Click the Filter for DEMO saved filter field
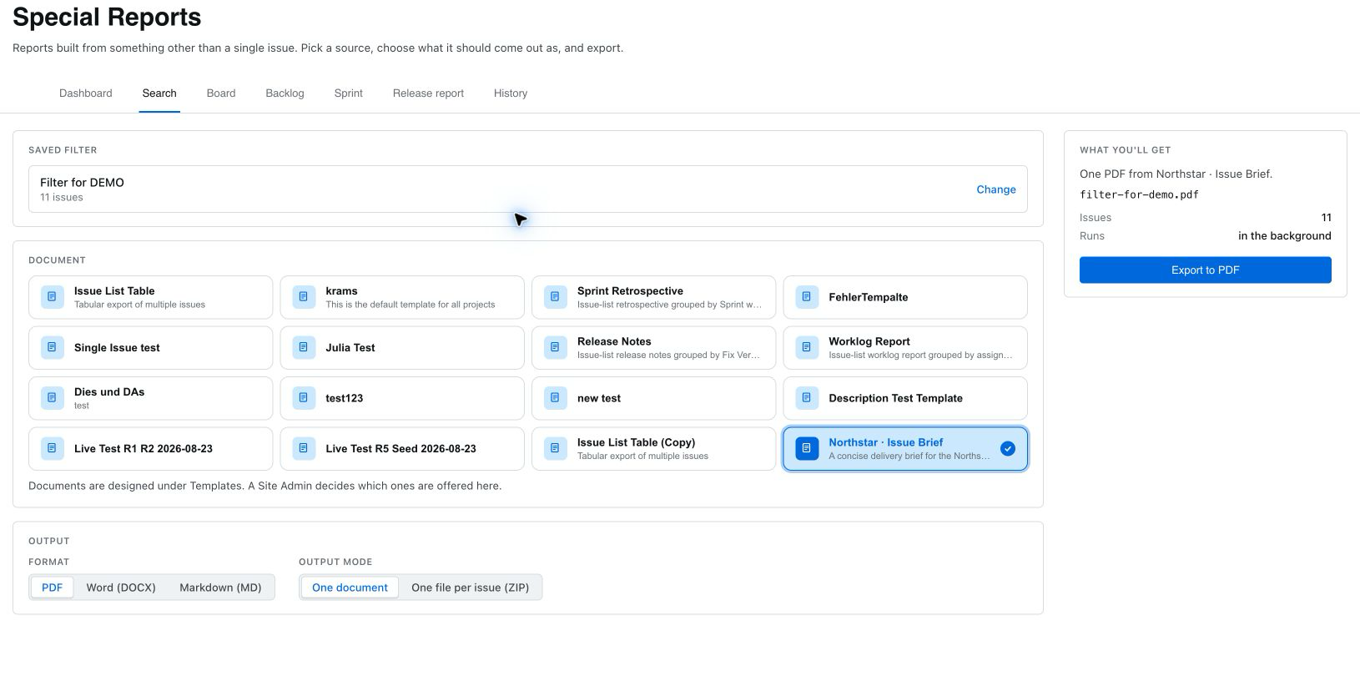Image resolution: width=1360 pixels, height=676 pixels. pos(527,189)
